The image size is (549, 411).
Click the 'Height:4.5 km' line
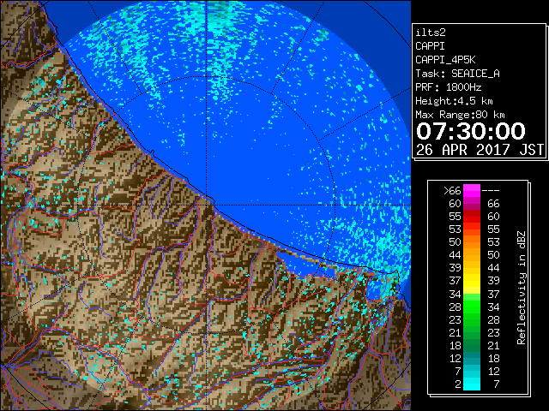pyautogui.click(x=454, y=101)
